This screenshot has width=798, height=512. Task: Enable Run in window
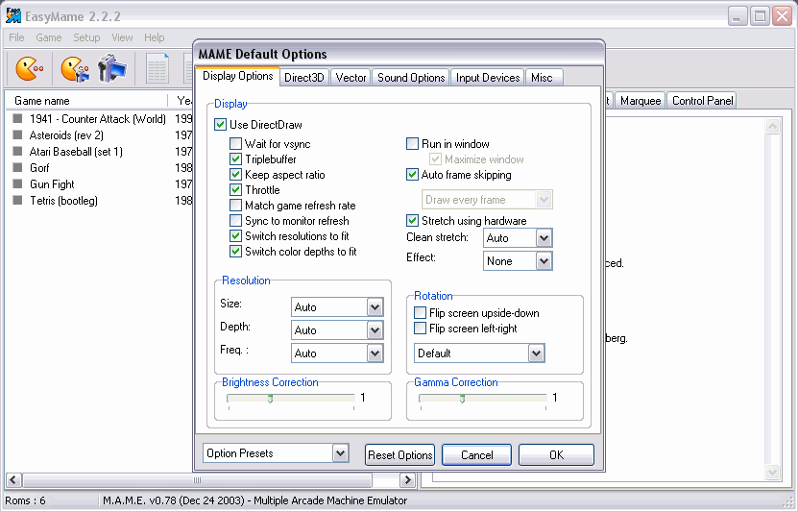(412, 144)
